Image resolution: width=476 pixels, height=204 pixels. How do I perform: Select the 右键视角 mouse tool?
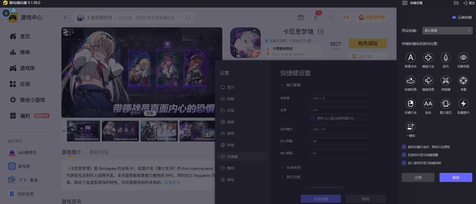pyautogui.click(x=411, y=81)
